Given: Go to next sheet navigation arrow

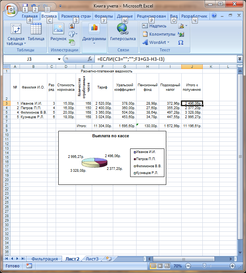Looking at the screenshot, I should pyautogui.click(x=17, y=258).
